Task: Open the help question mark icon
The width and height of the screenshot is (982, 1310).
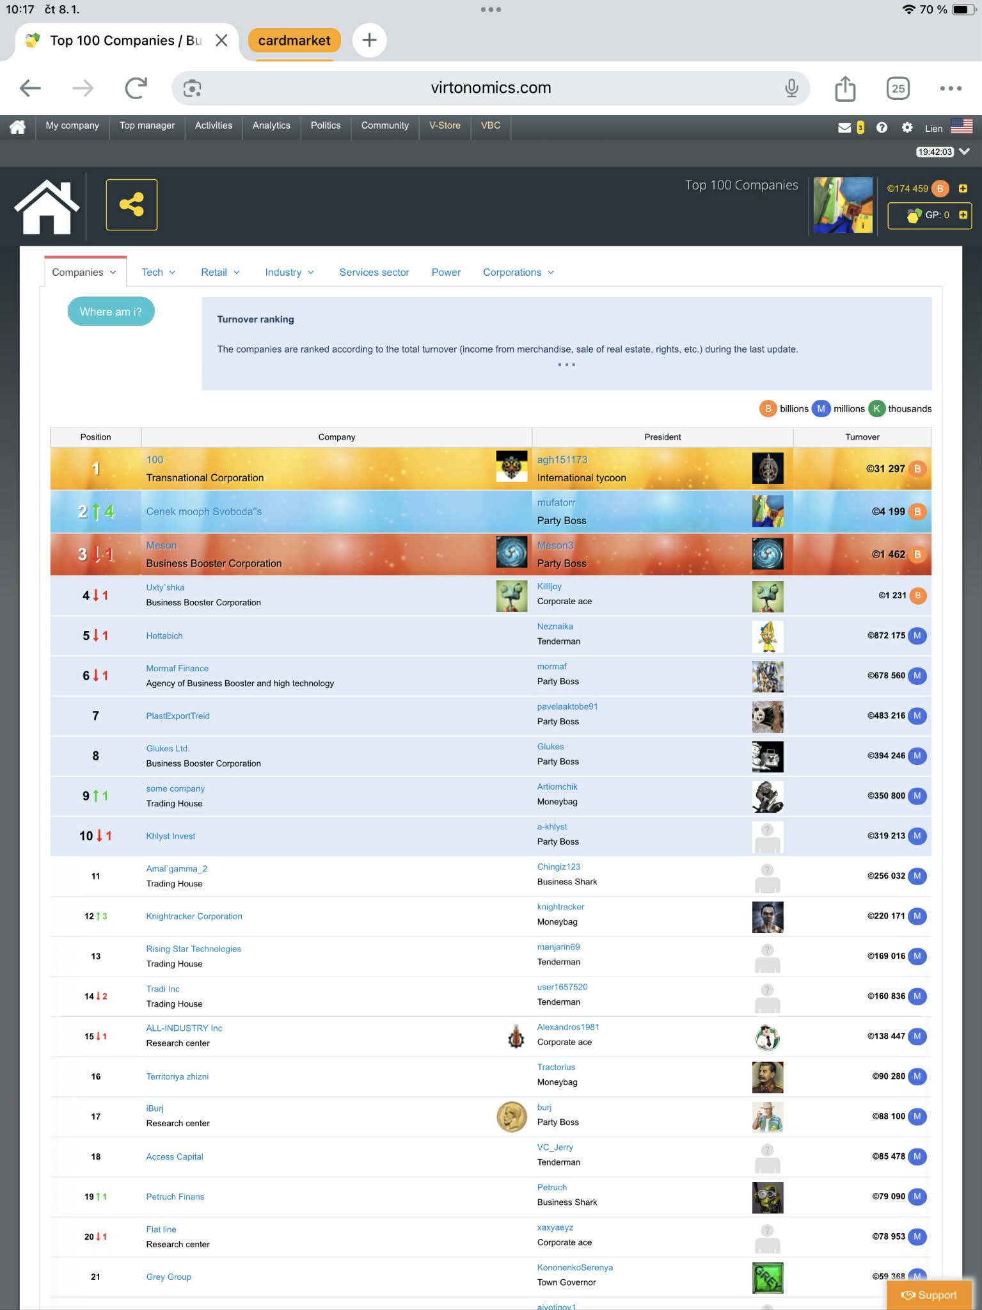Action: tap(882, 127)
